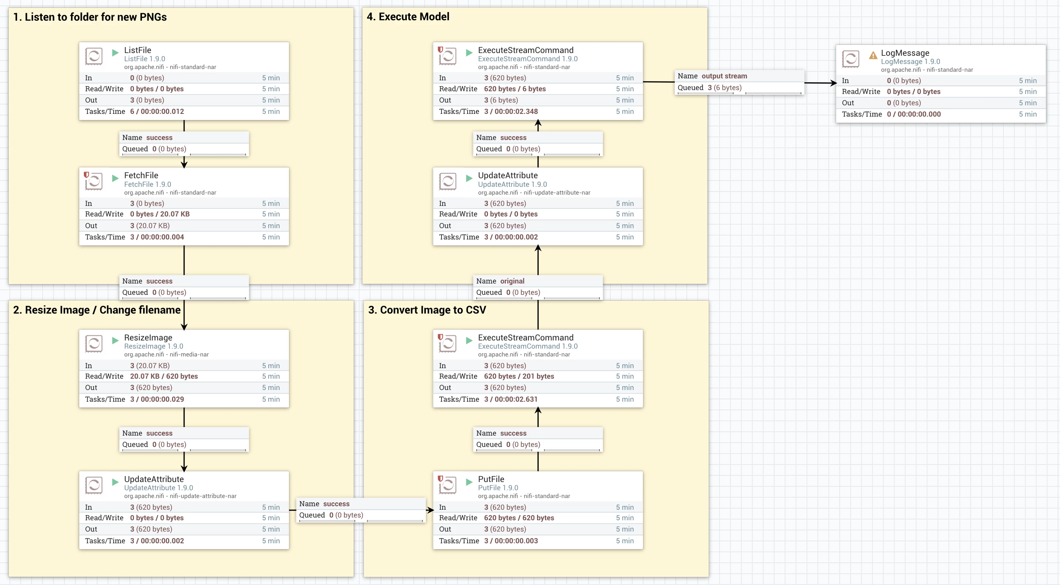Image resolution: width=1060 pixels, height=585 pixels.
Task: Click PutFile Tasks/Time '3 / 00:00:00.003'
Action: pos(511,541)
